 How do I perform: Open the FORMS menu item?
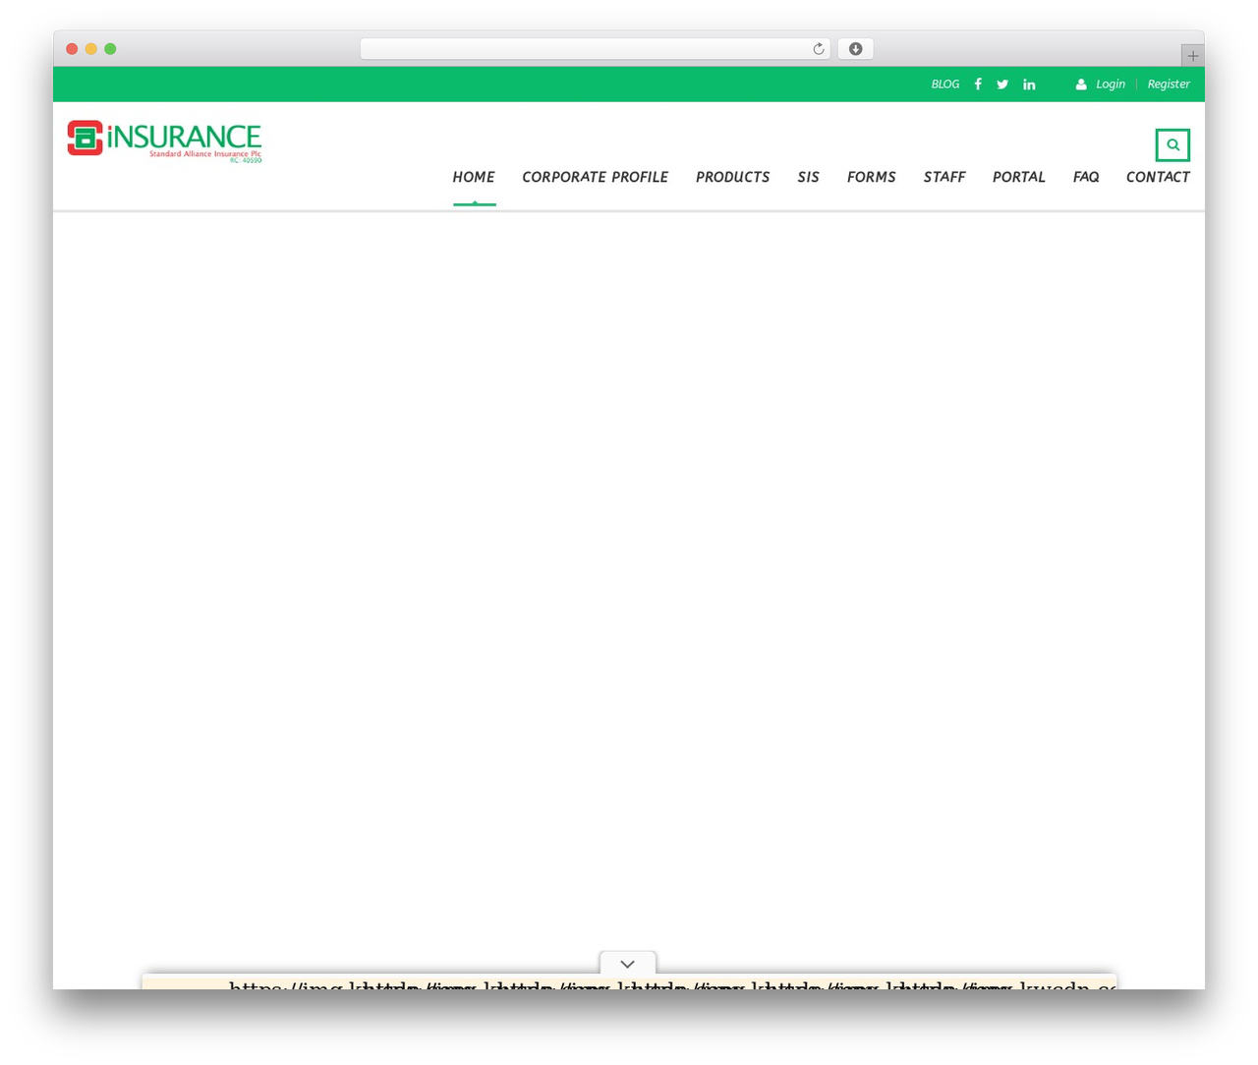point(872,177)
